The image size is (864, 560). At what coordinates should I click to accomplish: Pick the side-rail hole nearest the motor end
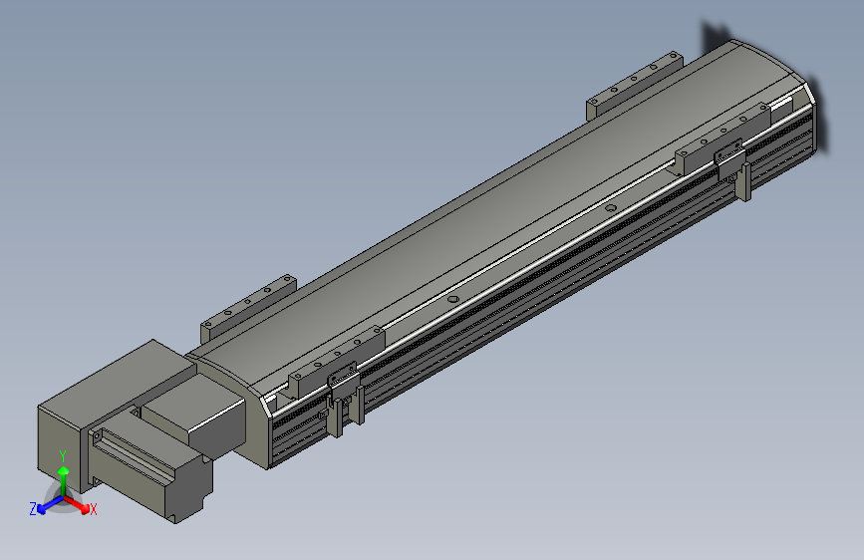click(453, 299)
